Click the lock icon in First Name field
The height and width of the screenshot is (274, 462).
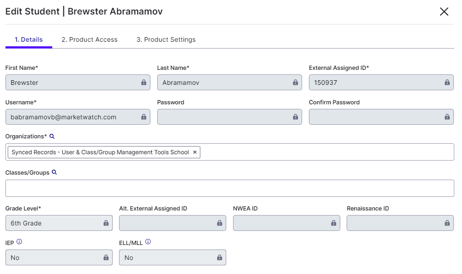coord(144,83)
